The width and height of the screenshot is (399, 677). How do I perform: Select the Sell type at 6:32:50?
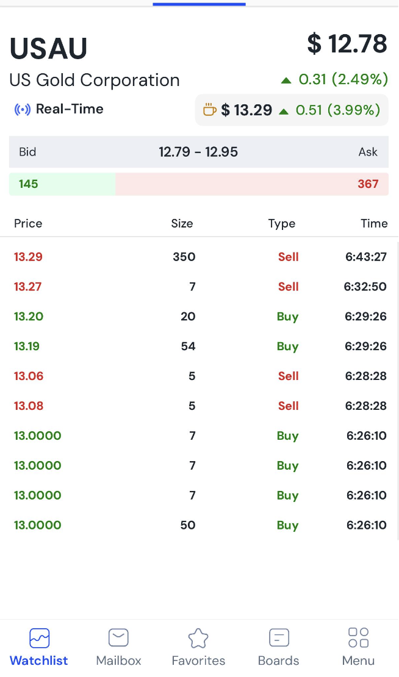tap(288, 287)
